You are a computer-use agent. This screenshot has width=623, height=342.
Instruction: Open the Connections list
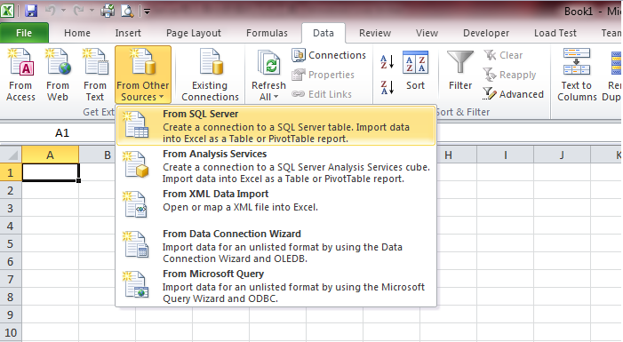point(329,55)
